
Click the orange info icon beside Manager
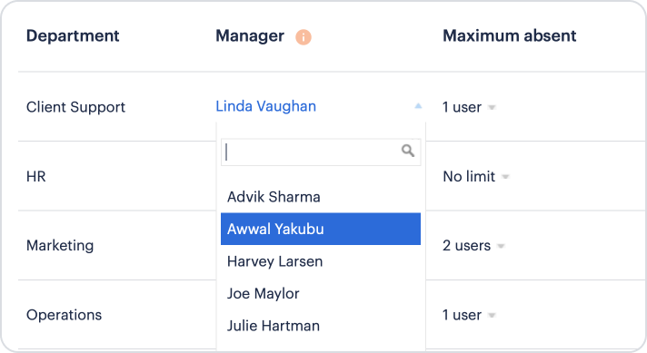pos(304,37)
